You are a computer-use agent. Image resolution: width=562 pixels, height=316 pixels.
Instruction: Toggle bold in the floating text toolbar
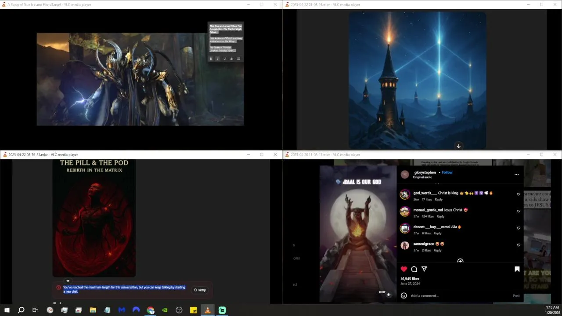click(x=211, y=59)
